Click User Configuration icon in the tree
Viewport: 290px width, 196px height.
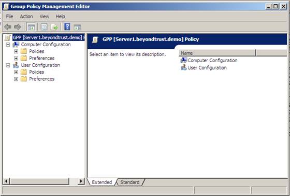click(16, 65)
